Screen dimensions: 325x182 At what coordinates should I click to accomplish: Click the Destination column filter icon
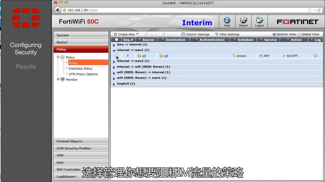click(163, 40)
